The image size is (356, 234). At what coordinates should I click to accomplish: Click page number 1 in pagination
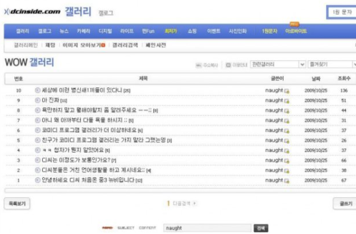coord(168,203)
